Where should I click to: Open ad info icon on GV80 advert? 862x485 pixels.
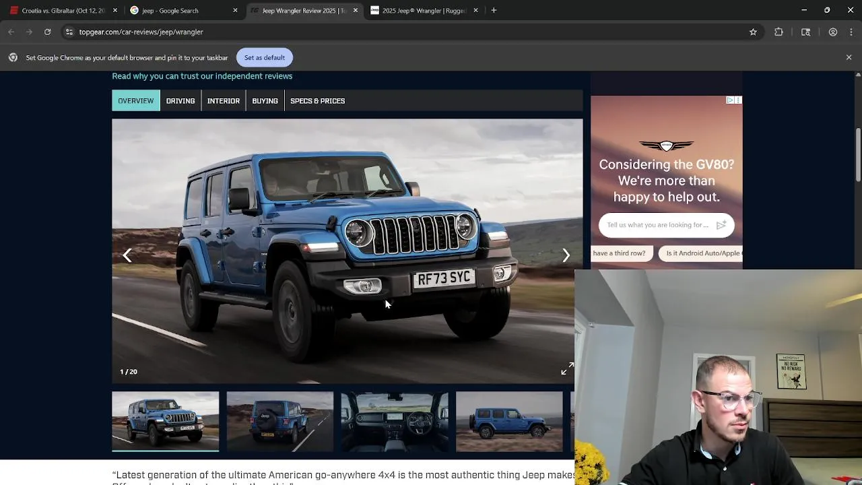730,100
